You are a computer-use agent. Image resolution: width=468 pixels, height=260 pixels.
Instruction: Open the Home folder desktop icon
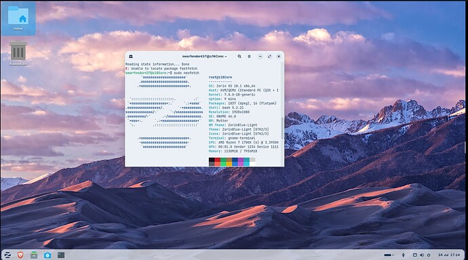(x=18, y=18)
